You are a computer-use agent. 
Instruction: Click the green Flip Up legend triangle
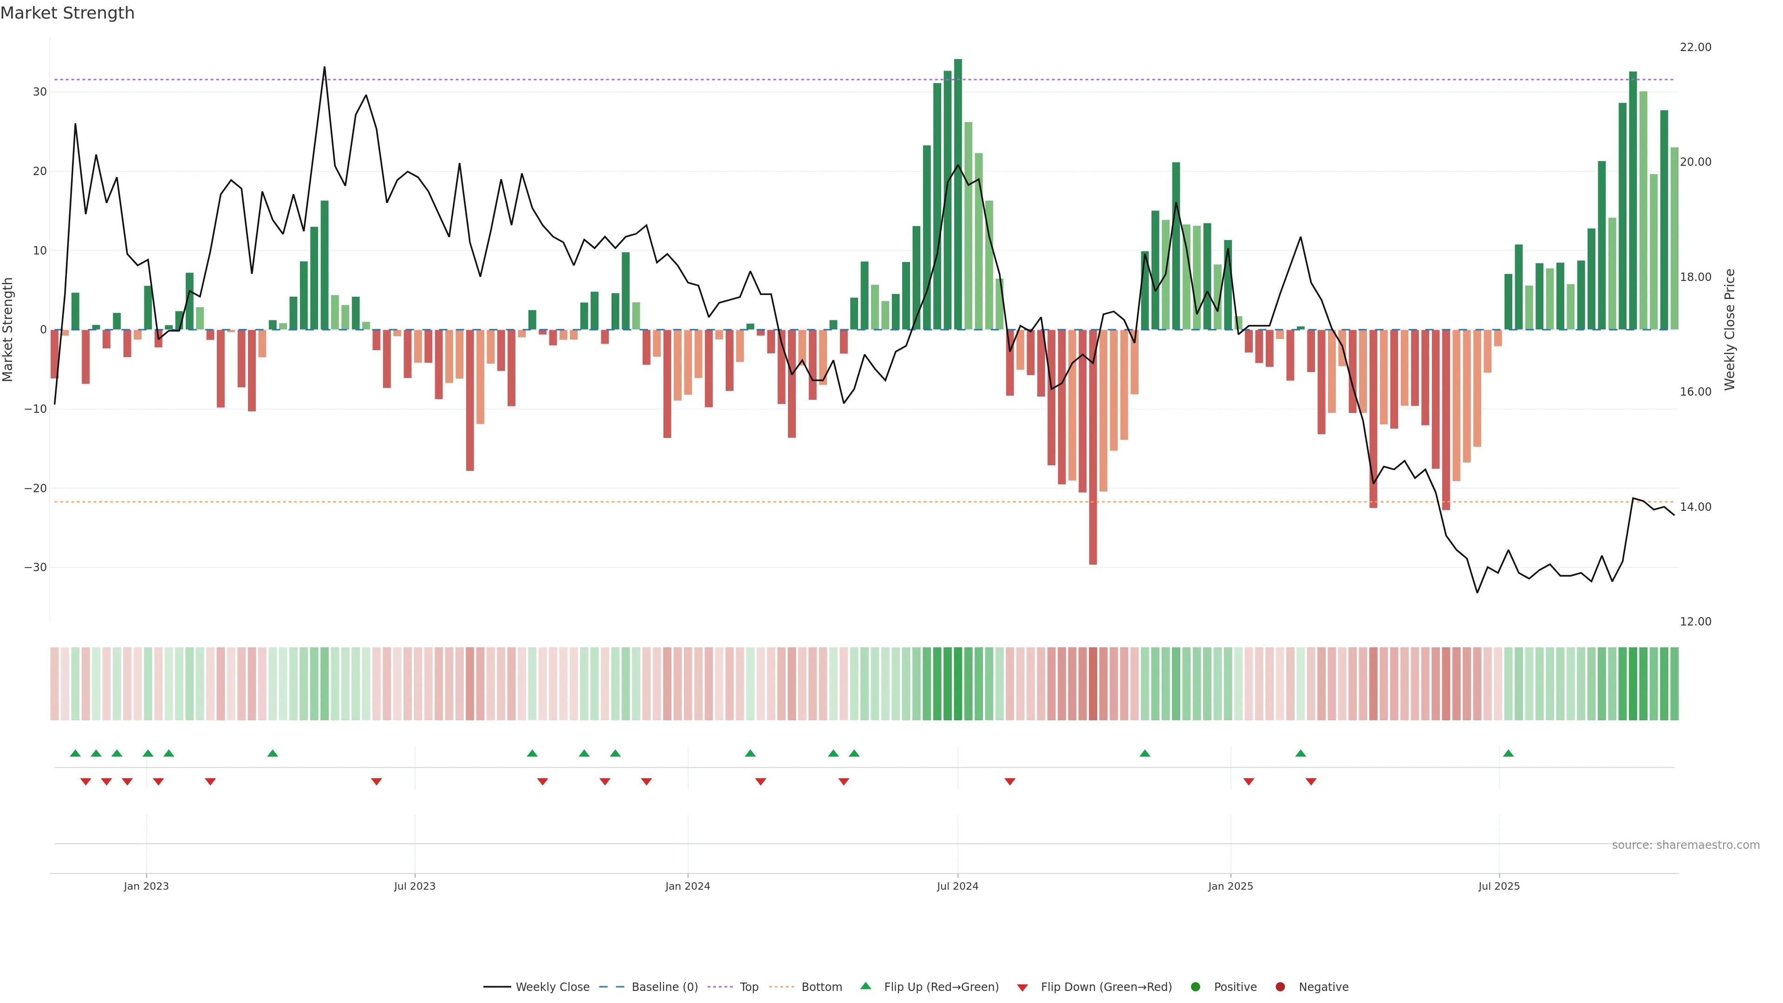[865, 986]
